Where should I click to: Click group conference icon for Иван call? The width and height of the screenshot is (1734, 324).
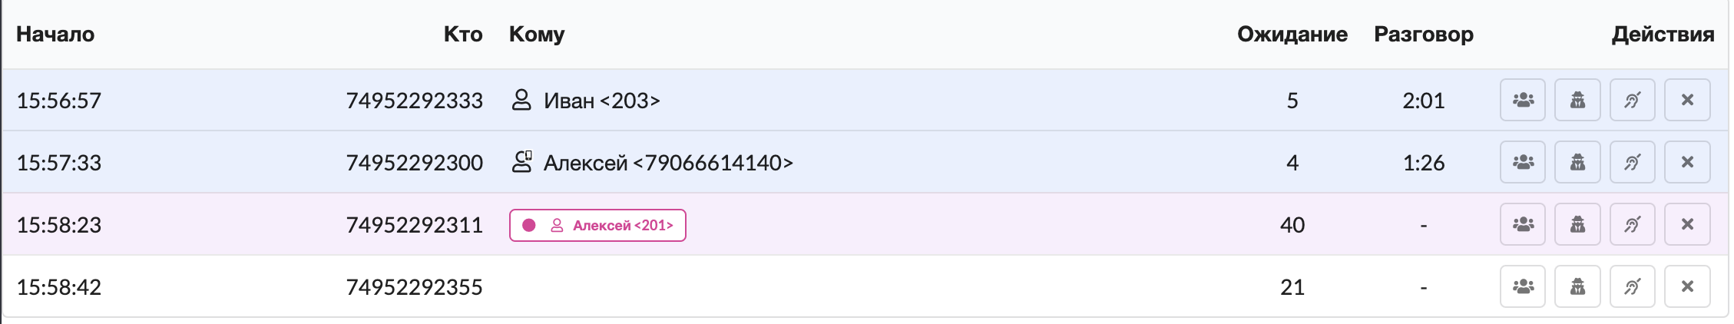pyautogui.click(x=1523, y=101)
